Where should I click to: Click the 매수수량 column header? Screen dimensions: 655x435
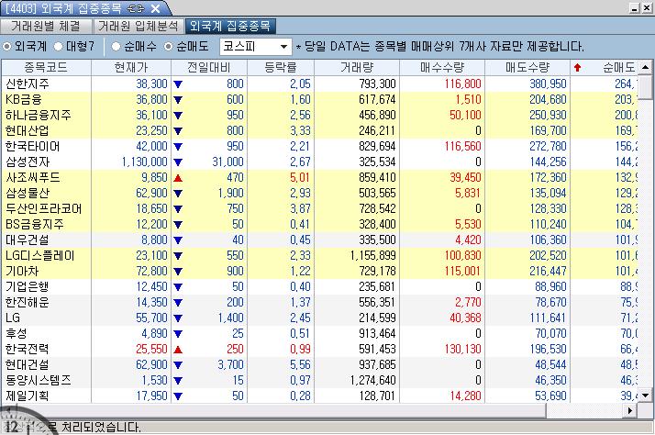[x=441, y=67]
